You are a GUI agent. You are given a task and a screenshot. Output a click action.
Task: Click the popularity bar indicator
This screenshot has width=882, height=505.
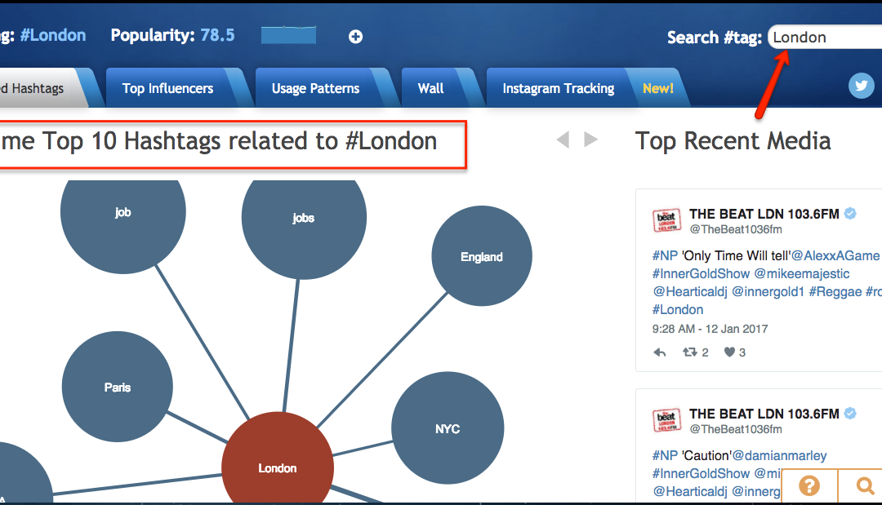coord(288,35)
